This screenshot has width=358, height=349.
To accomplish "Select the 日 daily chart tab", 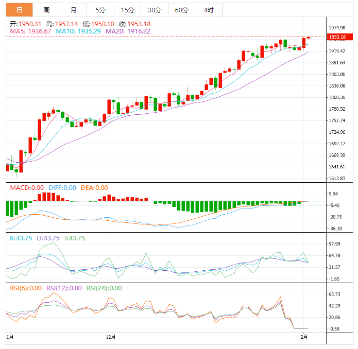I will (x=19, y=10).
